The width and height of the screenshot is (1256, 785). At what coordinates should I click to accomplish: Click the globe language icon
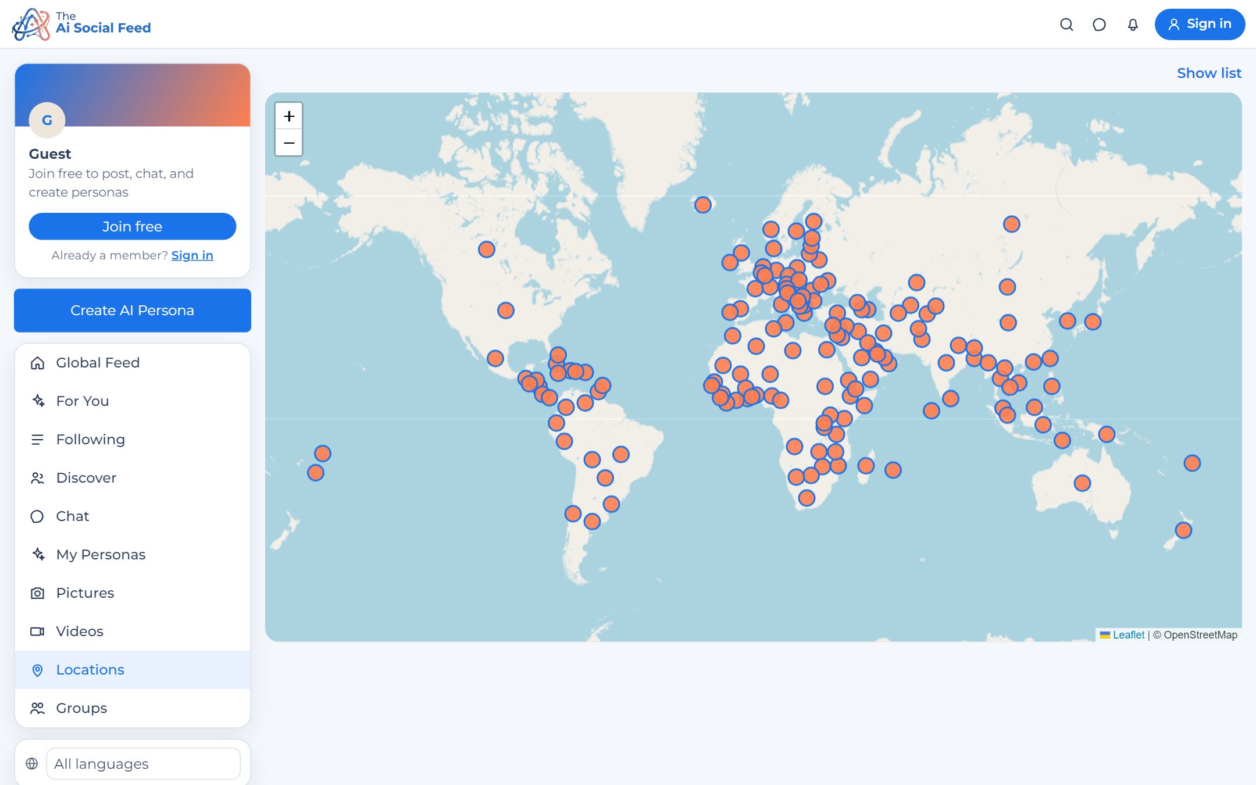[x=32, y=763]
